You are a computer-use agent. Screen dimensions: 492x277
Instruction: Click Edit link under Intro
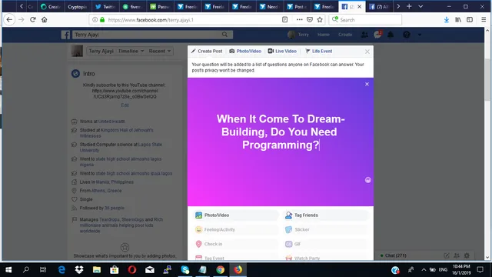[125, 105]
